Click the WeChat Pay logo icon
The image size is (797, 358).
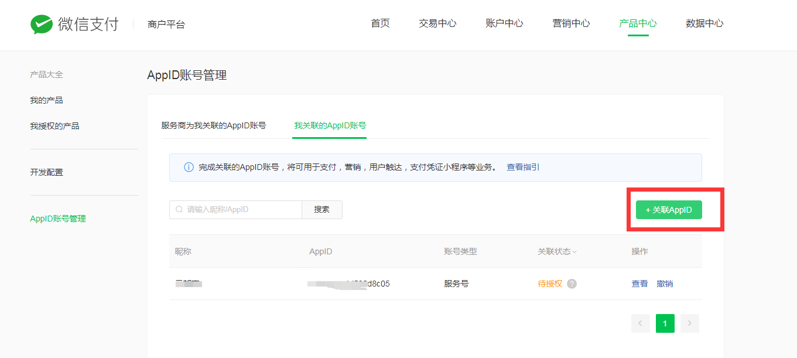point(42,25)
